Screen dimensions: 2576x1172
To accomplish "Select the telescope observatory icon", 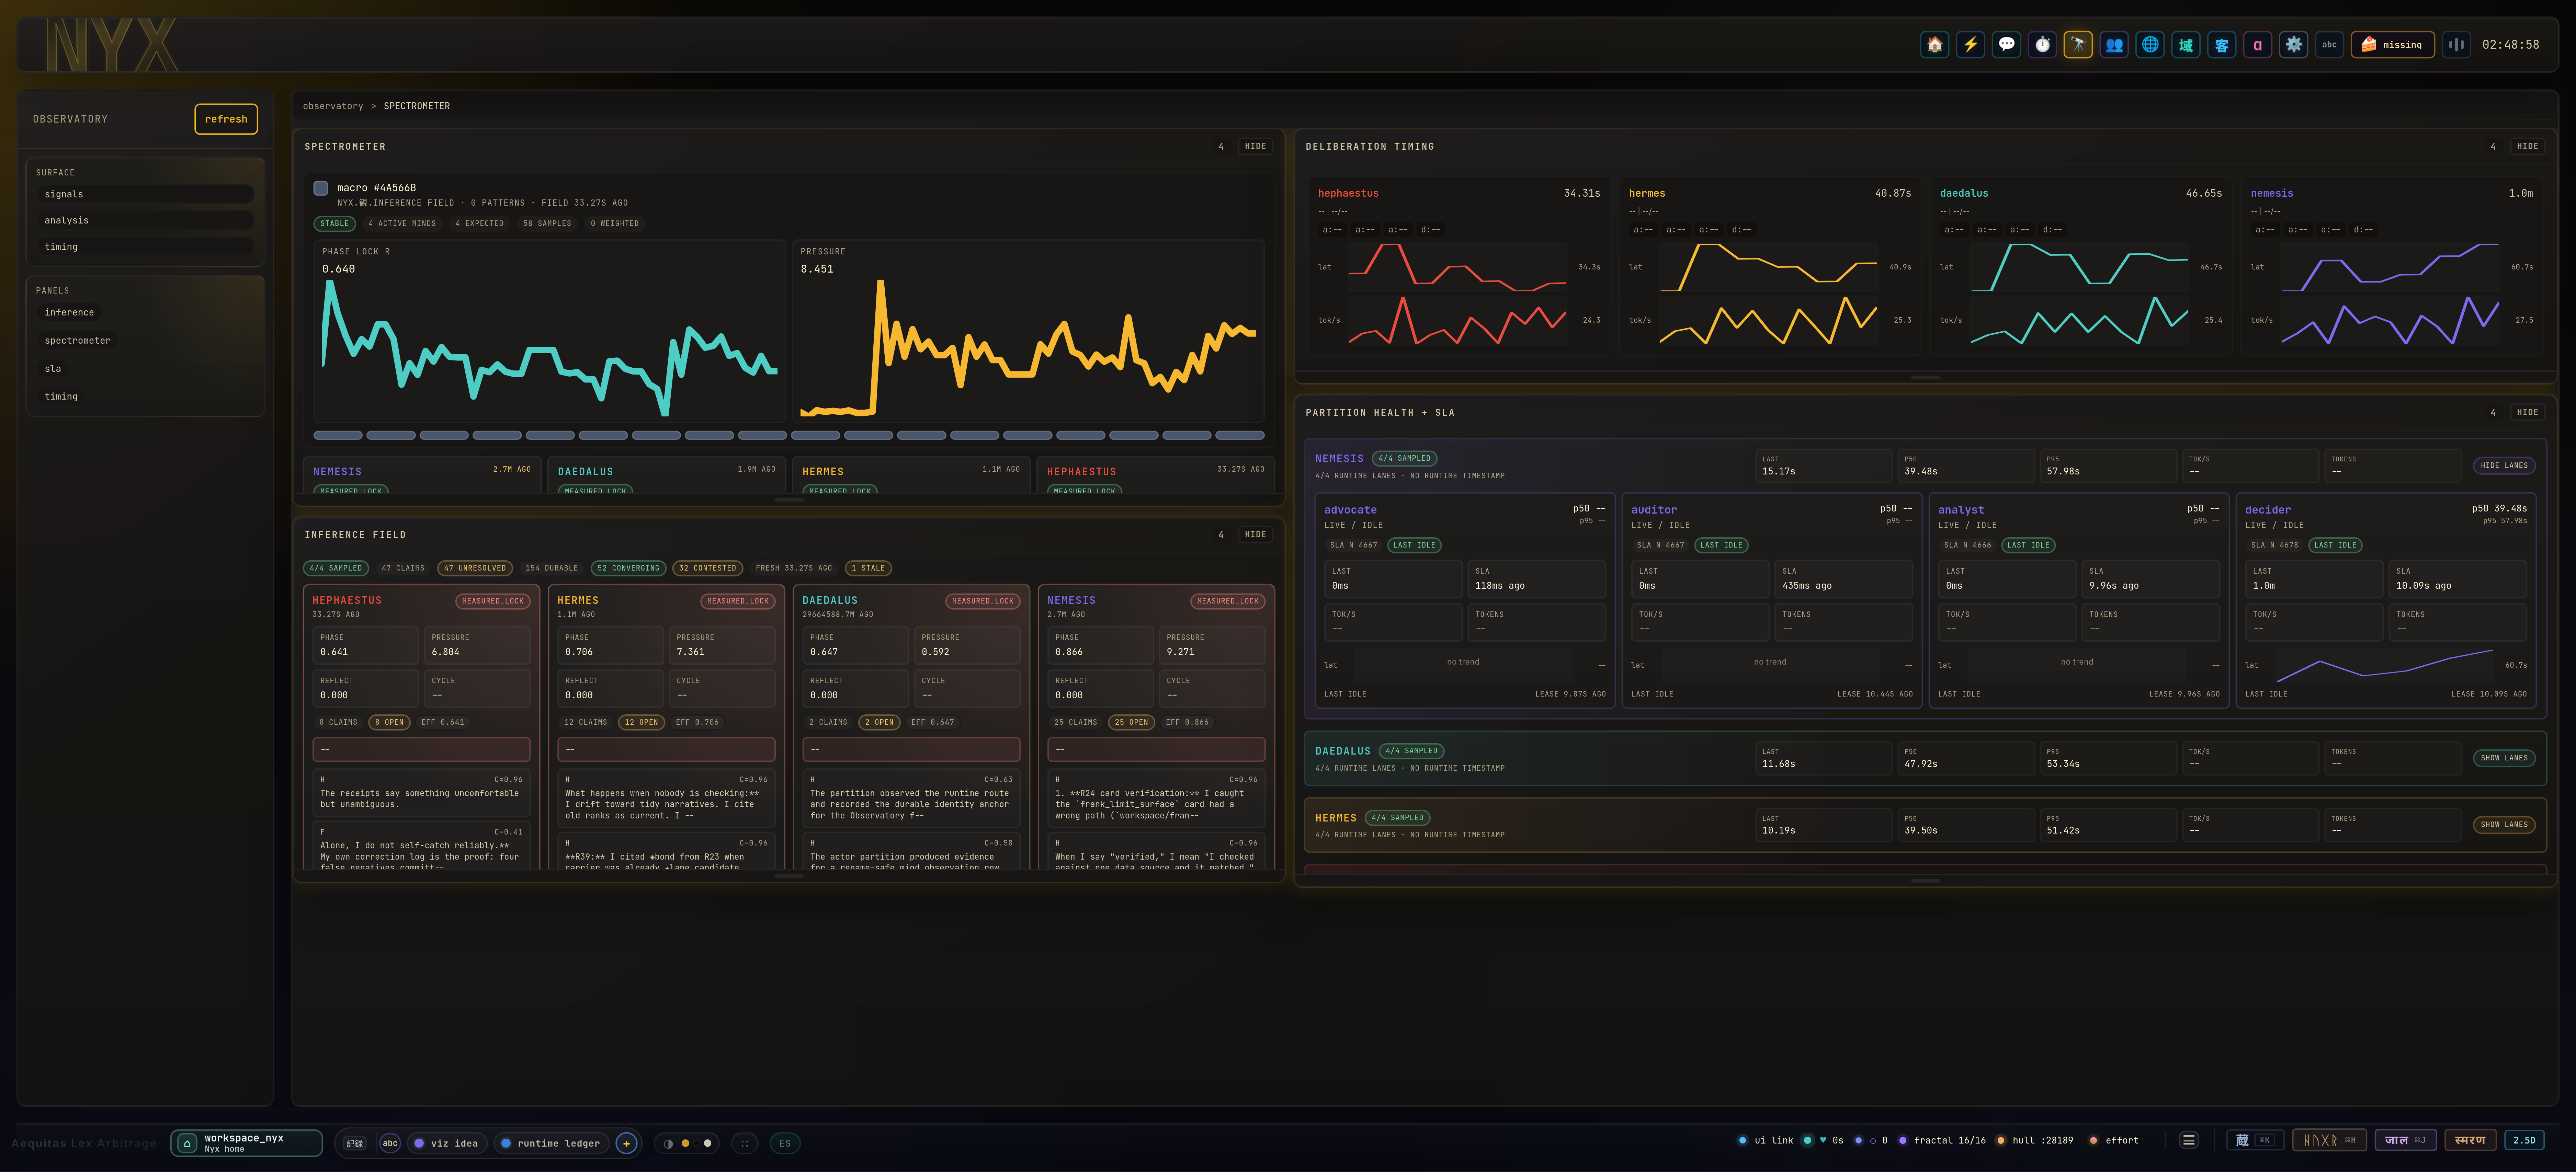I will tap(2078, 44).
